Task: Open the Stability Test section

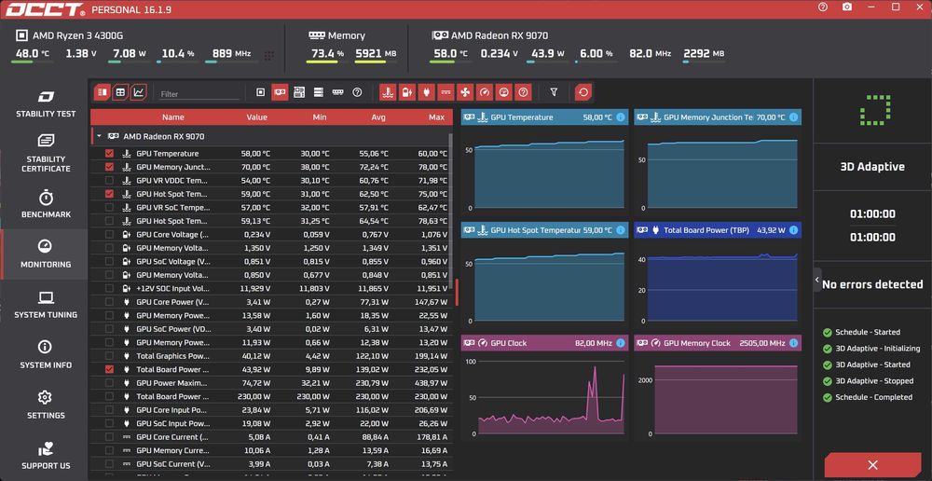Action: (x=46, y=103)
